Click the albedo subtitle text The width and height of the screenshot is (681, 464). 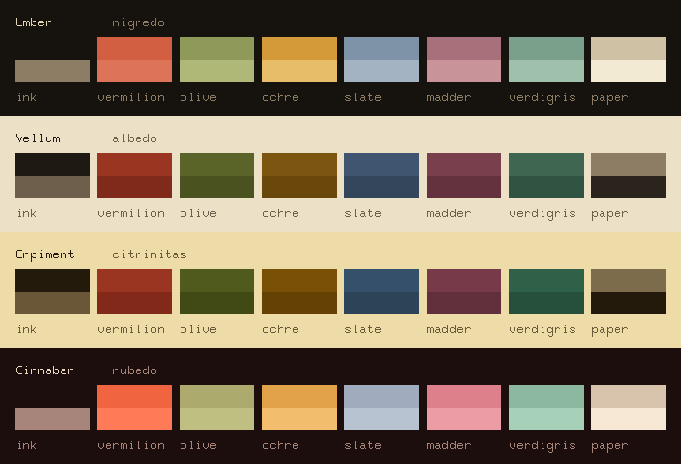[135, 138]
